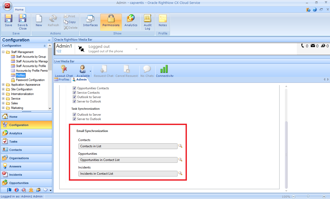Toggle the Service Contacts checkbox
Screen dimensions: 330x199
click(75, 93)
